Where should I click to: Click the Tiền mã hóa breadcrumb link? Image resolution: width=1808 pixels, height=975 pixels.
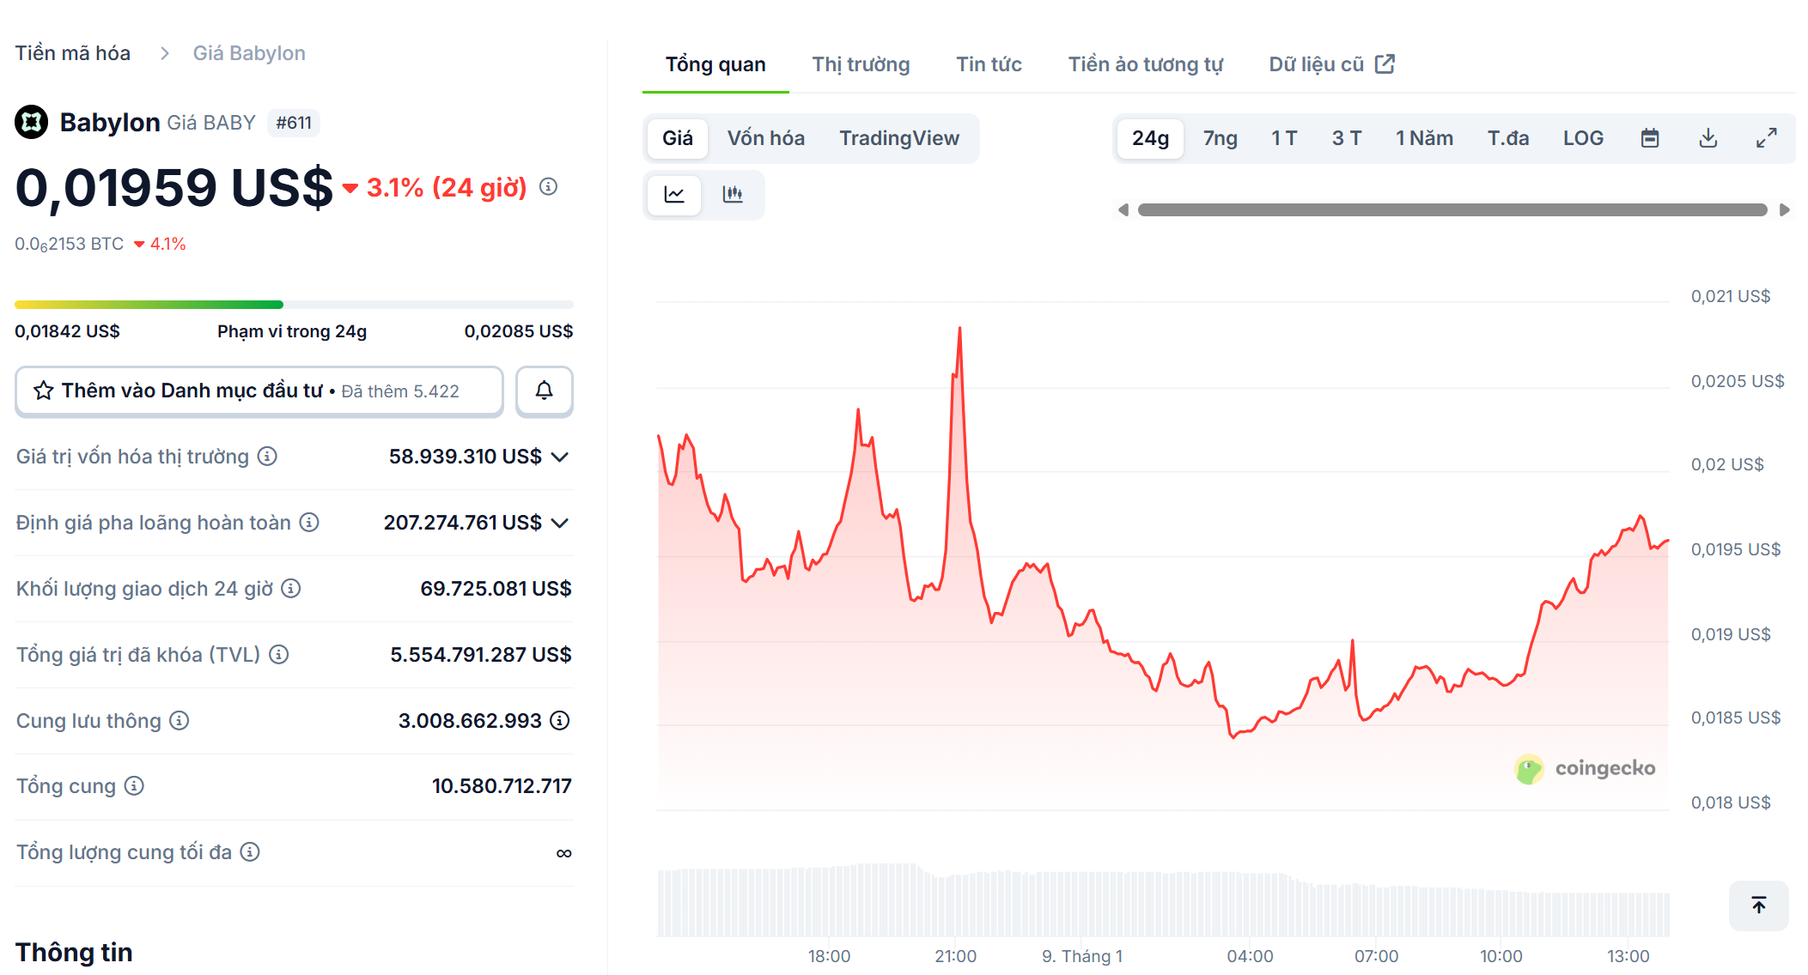(x=72, y=52)
